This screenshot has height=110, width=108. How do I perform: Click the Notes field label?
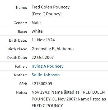pos(22,93)
